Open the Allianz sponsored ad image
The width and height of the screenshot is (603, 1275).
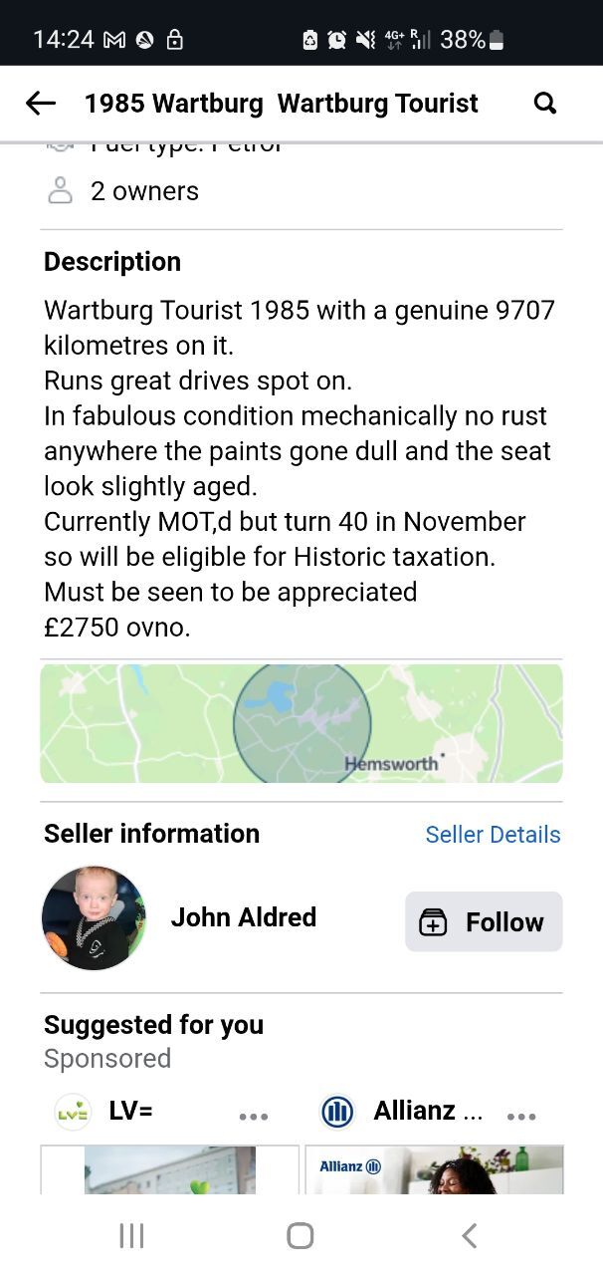point(434,1169)
